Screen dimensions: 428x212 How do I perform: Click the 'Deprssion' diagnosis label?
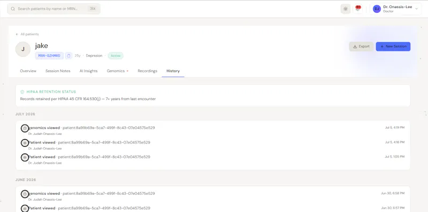[94, 56]
